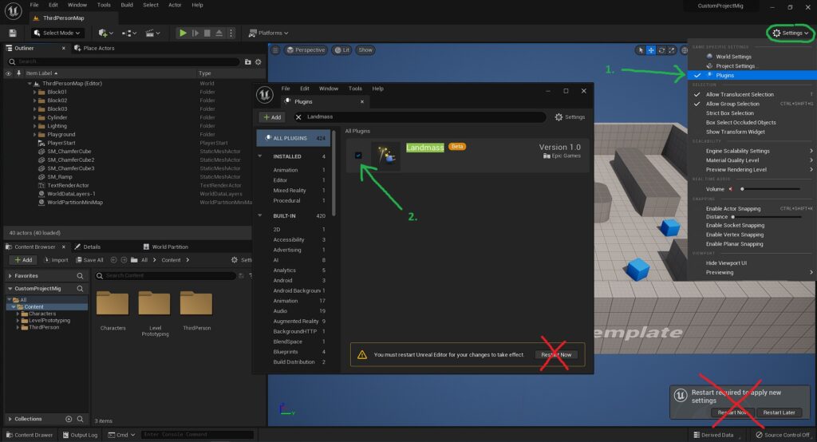This screenshot has width=817, height=442.
Task: Open the Select Mode dropdown
Action: click(57, 33)
